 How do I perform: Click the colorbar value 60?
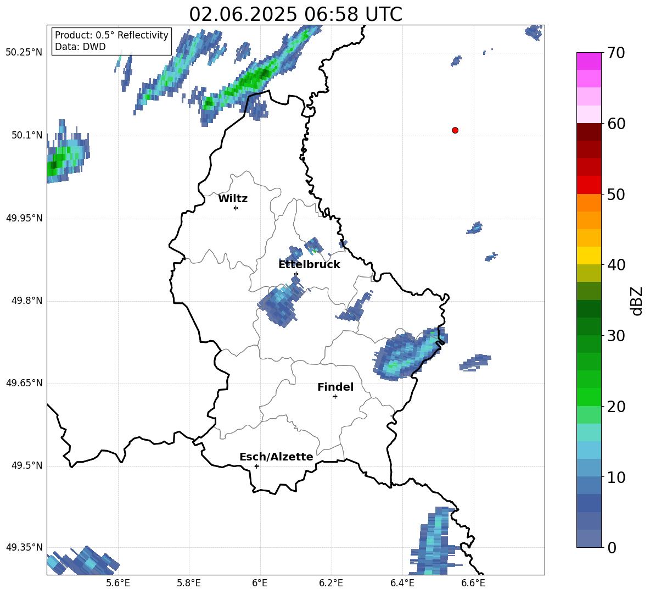(x=616, y=124)
